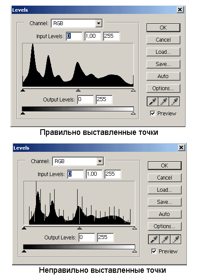Toggle Preview checkbox in lower Levels dialog
The height and width of the screenshot is (278, 199).
tap(154, 251)
